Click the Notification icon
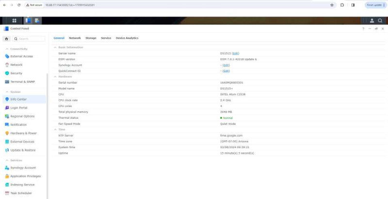 7,125
